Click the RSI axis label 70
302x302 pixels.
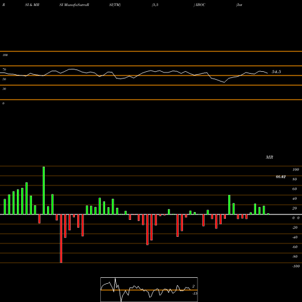pyautogui.click(x=4, y=69)
